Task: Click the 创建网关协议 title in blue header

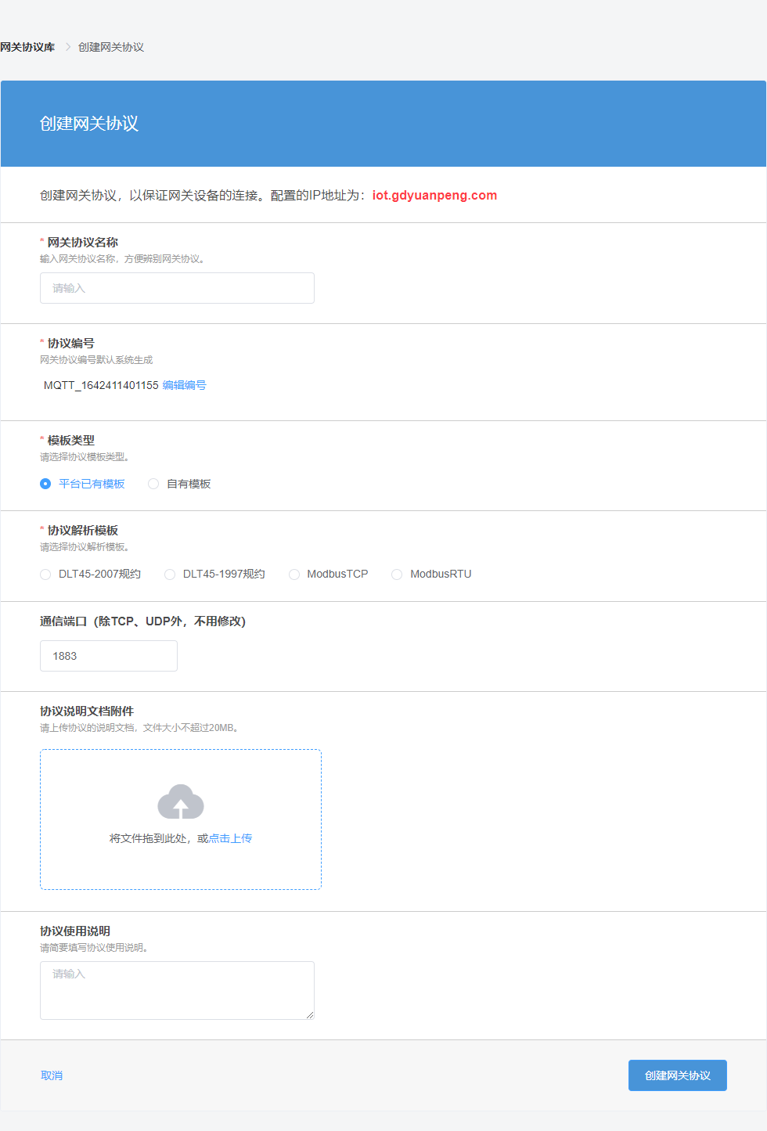Action: pyautogui.click(x=89, y=124)
